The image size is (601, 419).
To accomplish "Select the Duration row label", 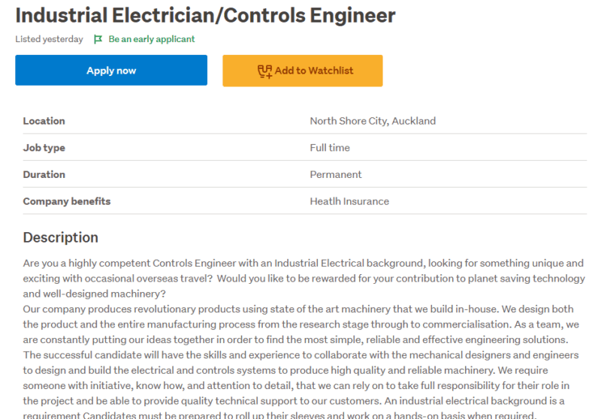I will (x=44, y=175).
